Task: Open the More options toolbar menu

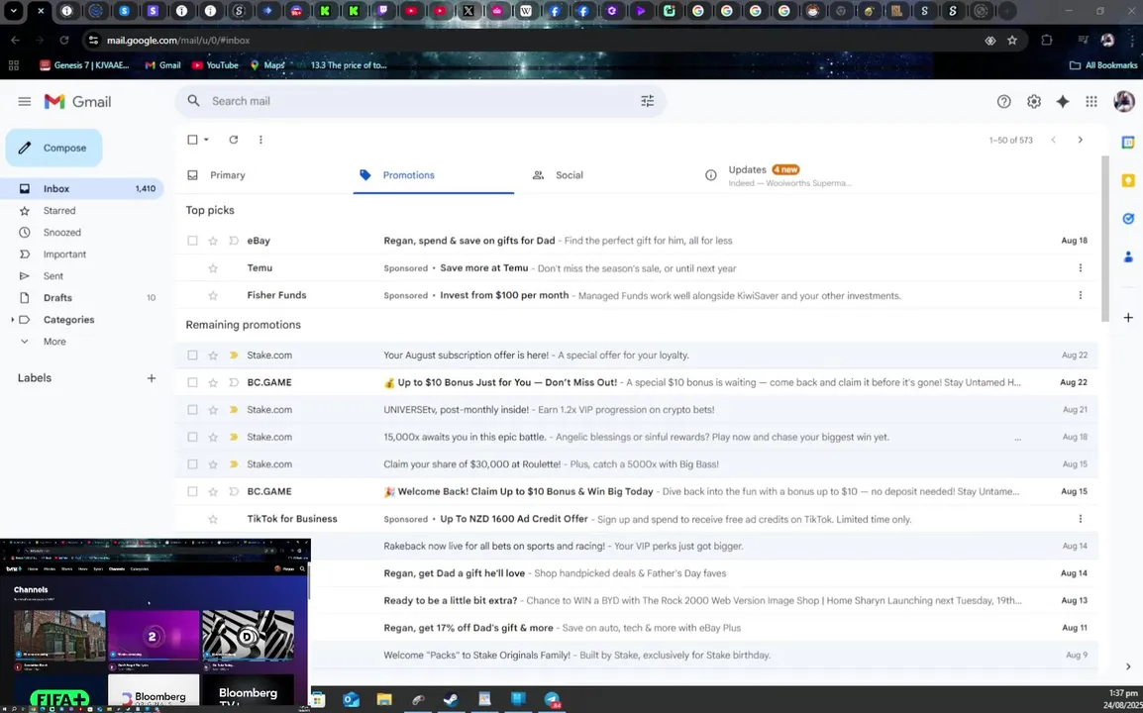Action: pyautogui.click(x=260, y=140)
